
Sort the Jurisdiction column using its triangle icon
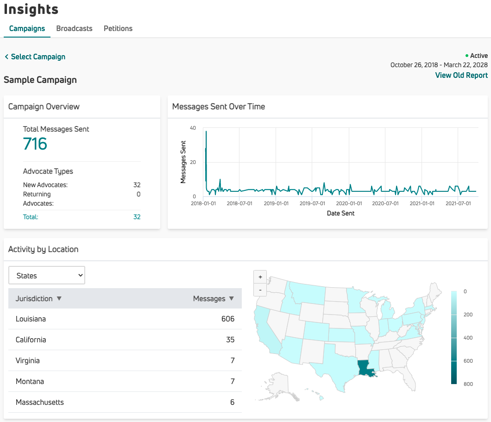(59, 299)
